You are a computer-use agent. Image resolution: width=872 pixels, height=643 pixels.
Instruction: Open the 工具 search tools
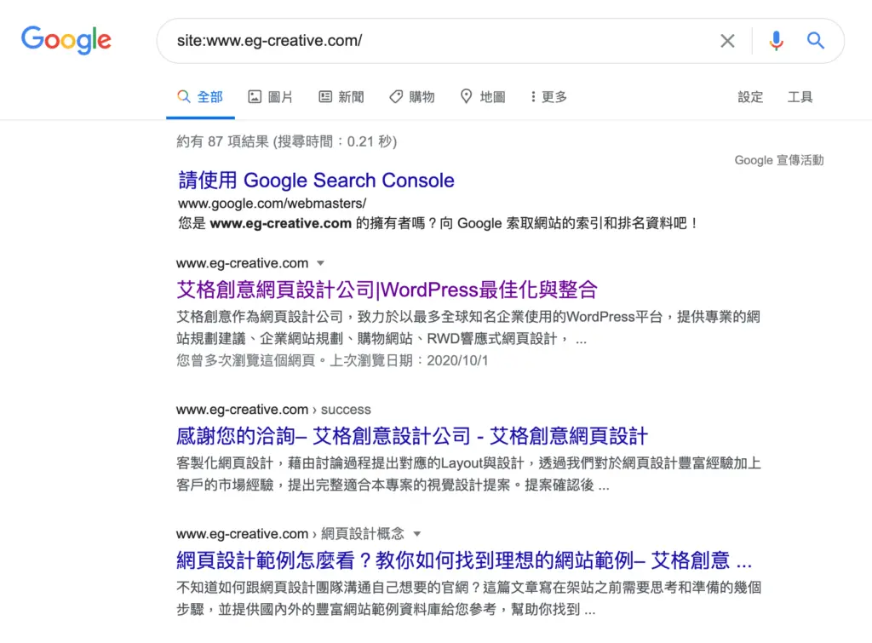(x=800, y=97)
